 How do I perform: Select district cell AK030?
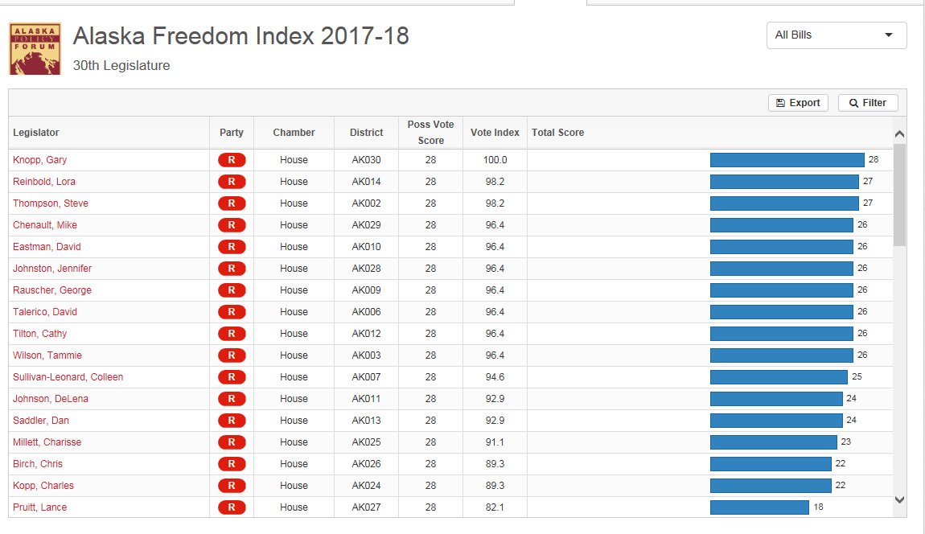coord(366,160)
